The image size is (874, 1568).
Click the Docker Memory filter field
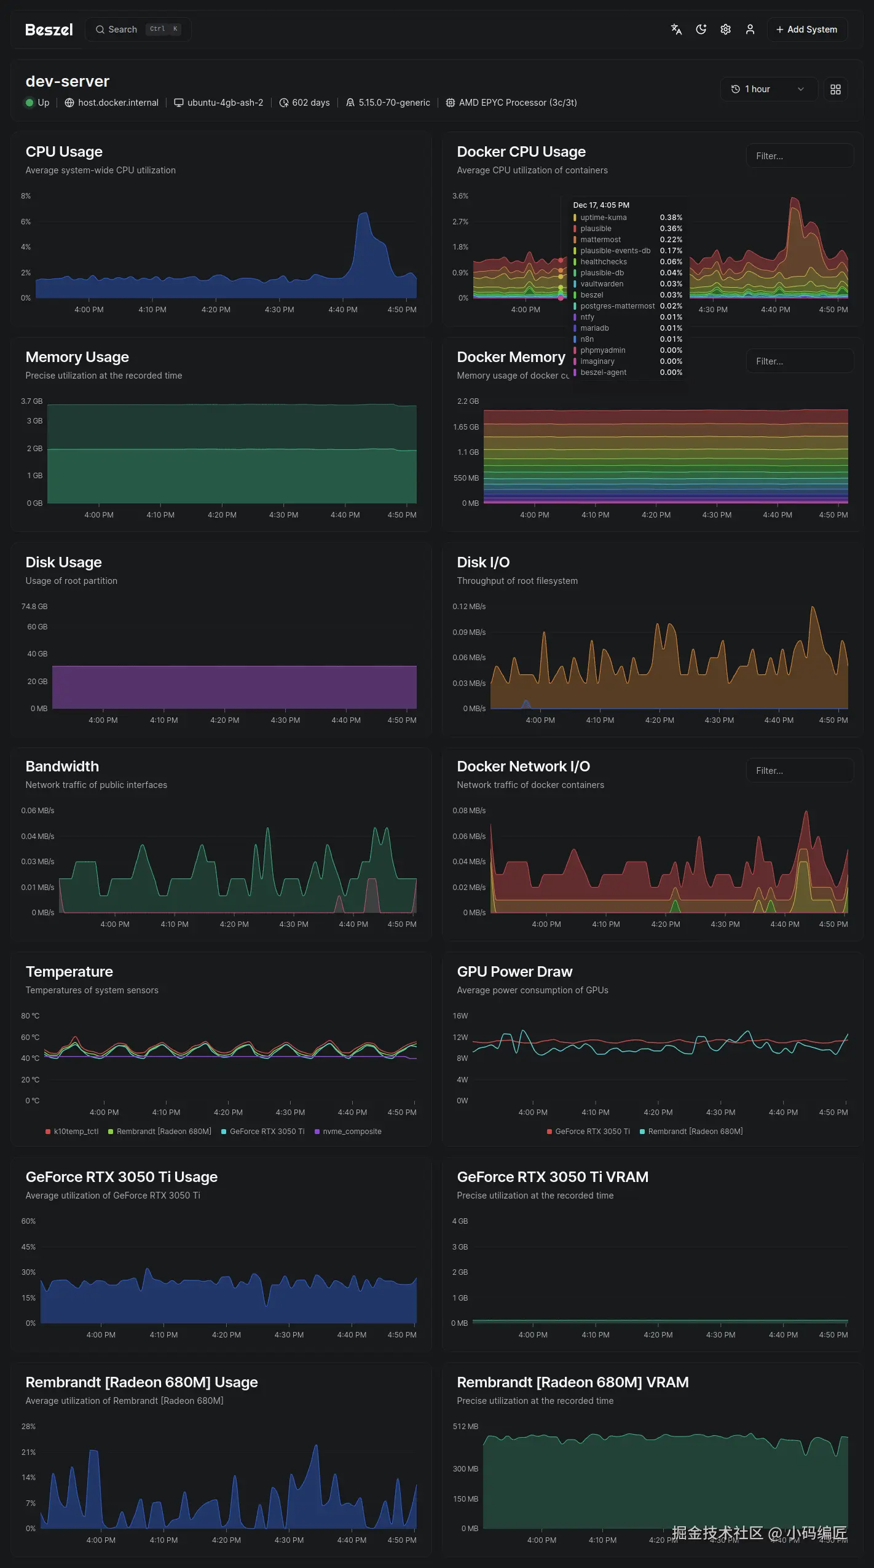coord(800,361)
